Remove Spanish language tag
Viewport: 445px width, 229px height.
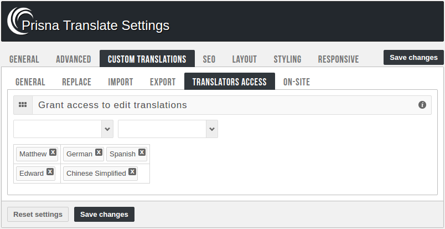point(142,152)
